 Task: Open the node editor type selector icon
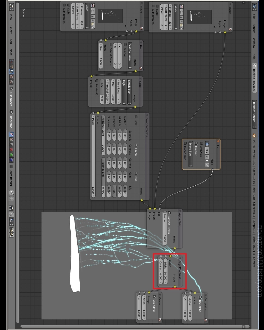(11, 7)
